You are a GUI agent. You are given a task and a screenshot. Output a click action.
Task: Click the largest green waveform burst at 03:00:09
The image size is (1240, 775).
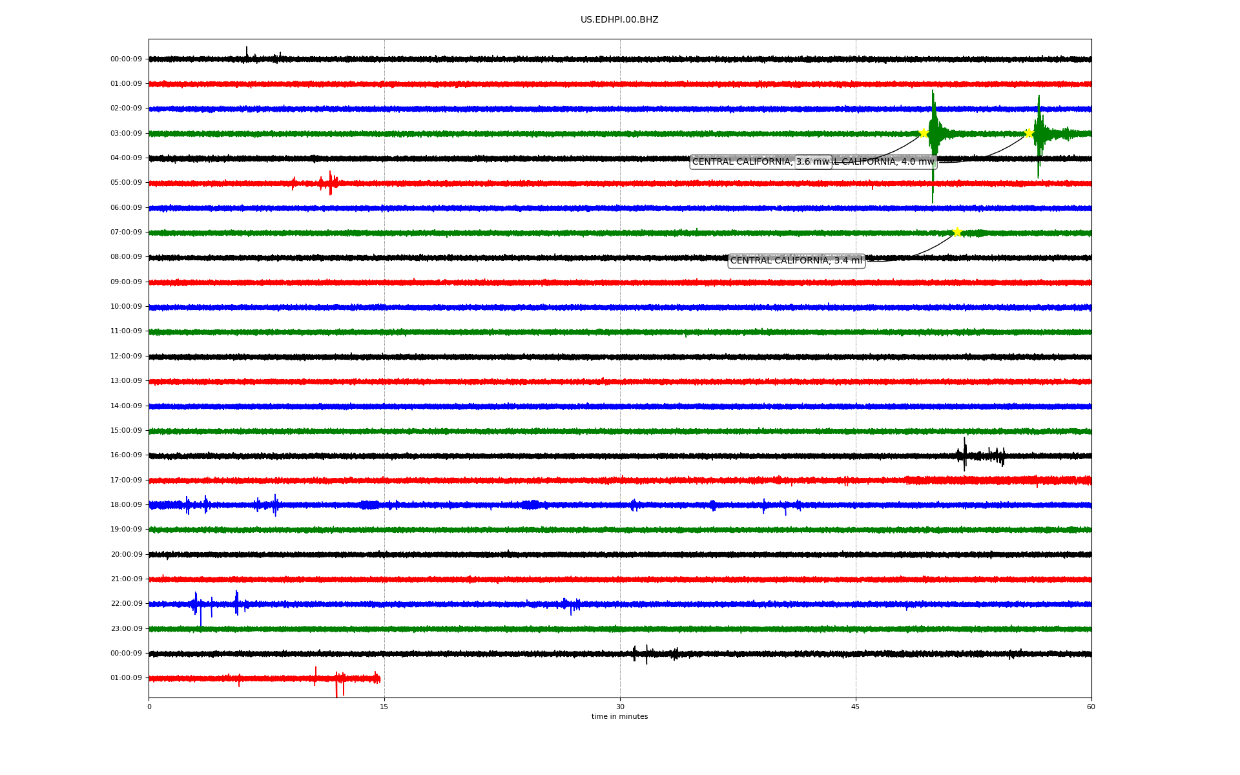pos(933,134)
